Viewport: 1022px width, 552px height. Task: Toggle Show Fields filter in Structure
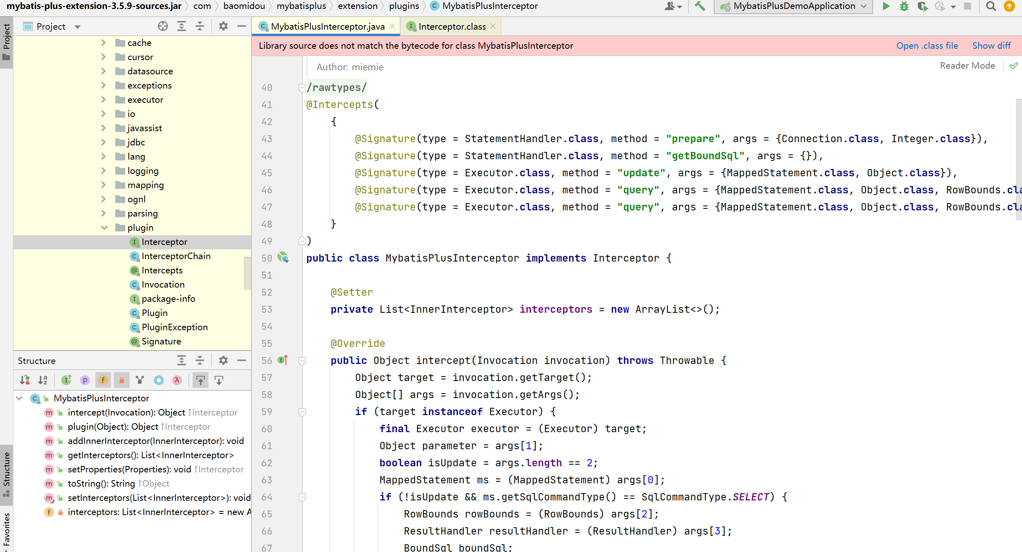103,380
